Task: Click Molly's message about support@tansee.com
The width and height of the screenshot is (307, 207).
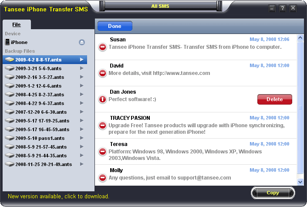Action: (x=170, y=178)
